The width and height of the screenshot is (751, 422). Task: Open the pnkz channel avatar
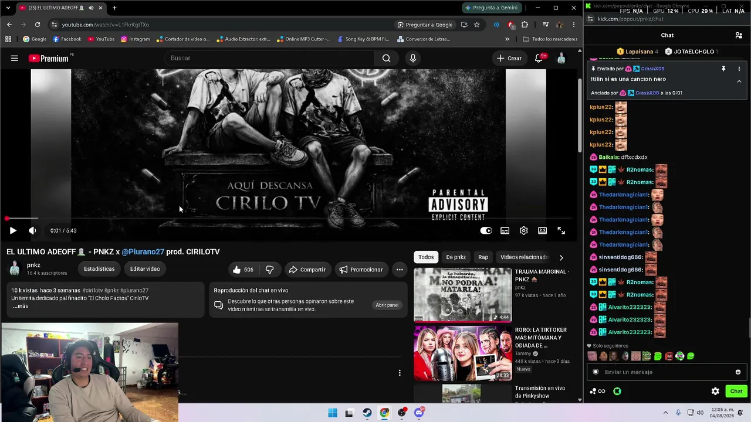coord(15,269)
